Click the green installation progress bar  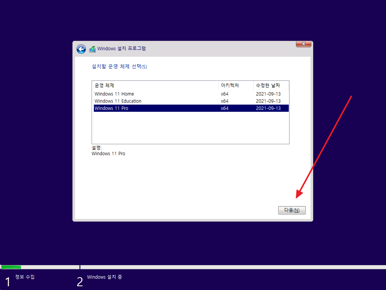point(11,267)
